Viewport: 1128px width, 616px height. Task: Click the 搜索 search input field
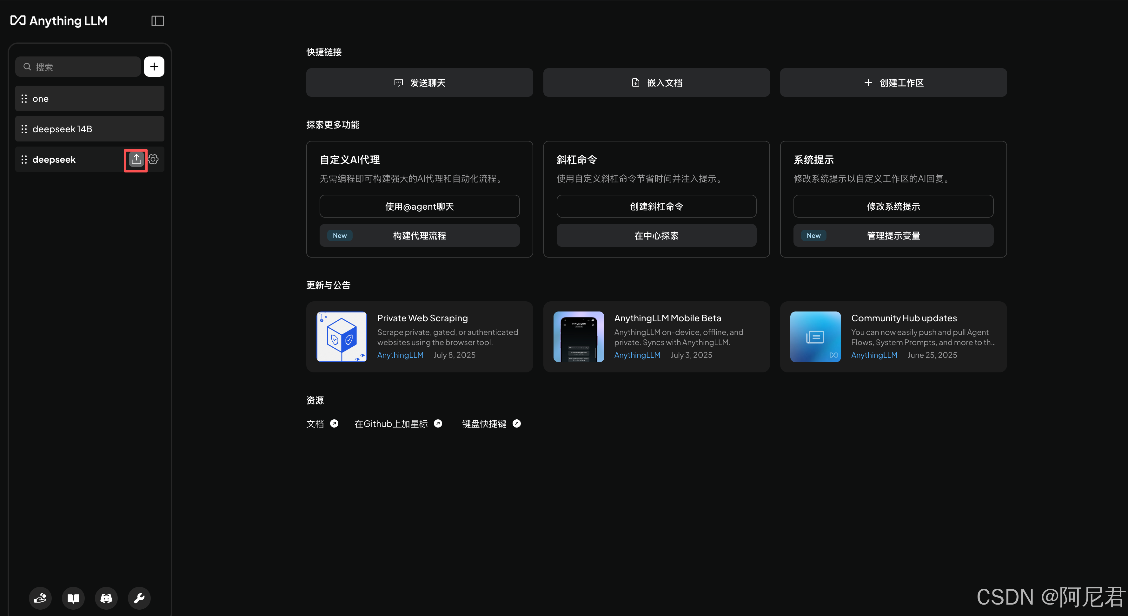[78, 67]
